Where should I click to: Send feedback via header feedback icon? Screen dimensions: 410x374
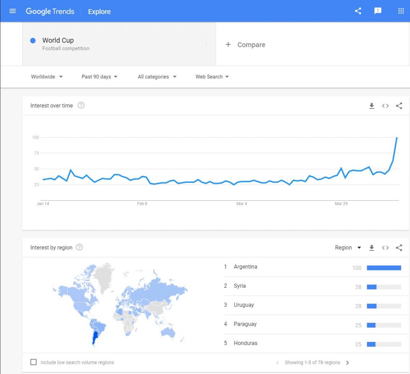click(378, 11)
